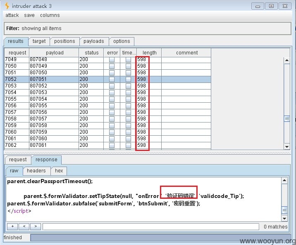
Task: Click status 200 cell of request 7053
Action: [91, 86]
